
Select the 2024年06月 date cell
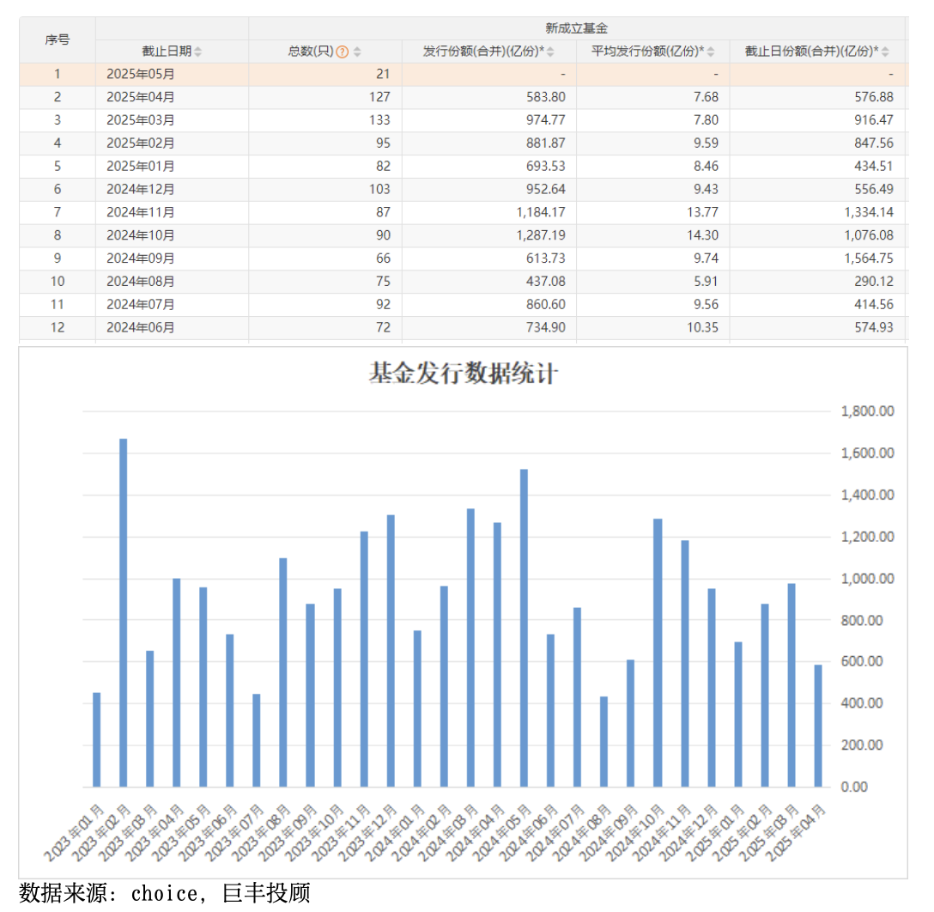141,327
